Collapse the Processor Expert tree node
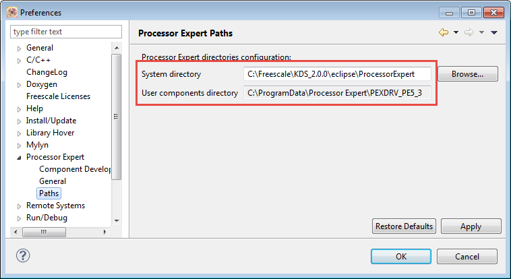Viewport: 511px width, 279px height. [19, 157]
